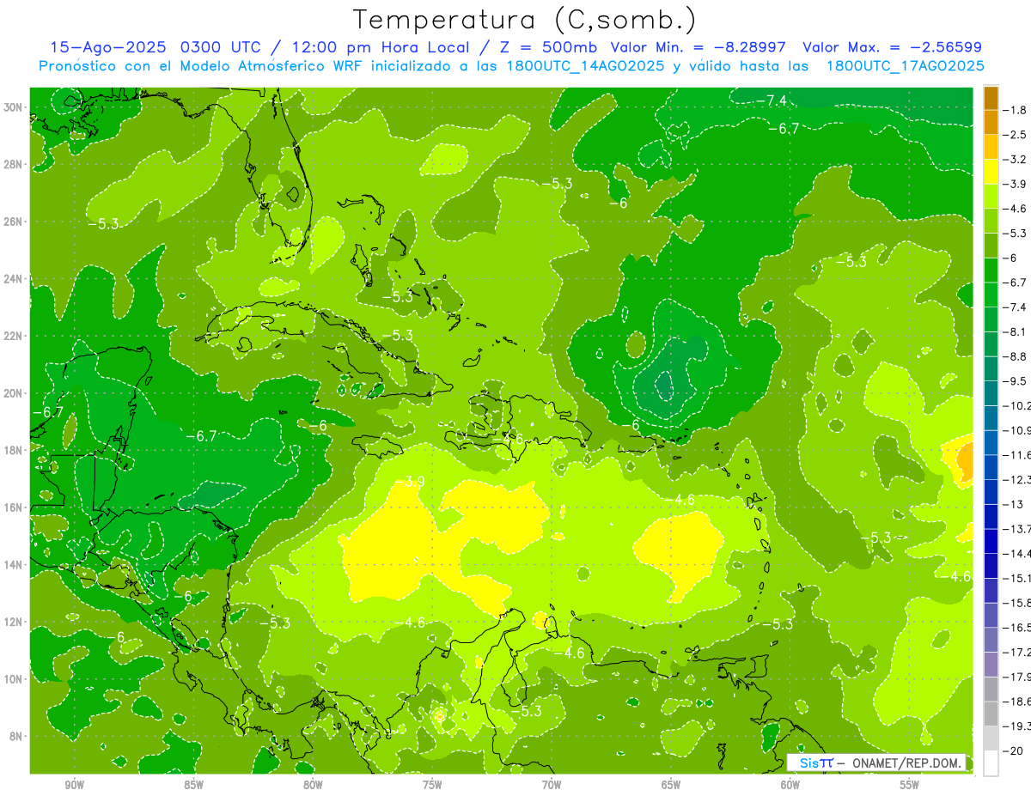Click the -13 legend value
The height and width of the screenshot is (796, 1031).
[x=1012, y=504]
